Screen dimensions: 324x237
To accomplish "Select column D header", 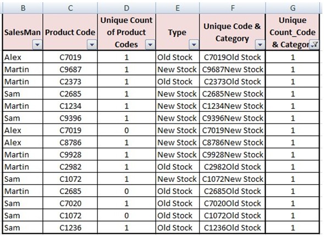I will (x=127, y=8).
